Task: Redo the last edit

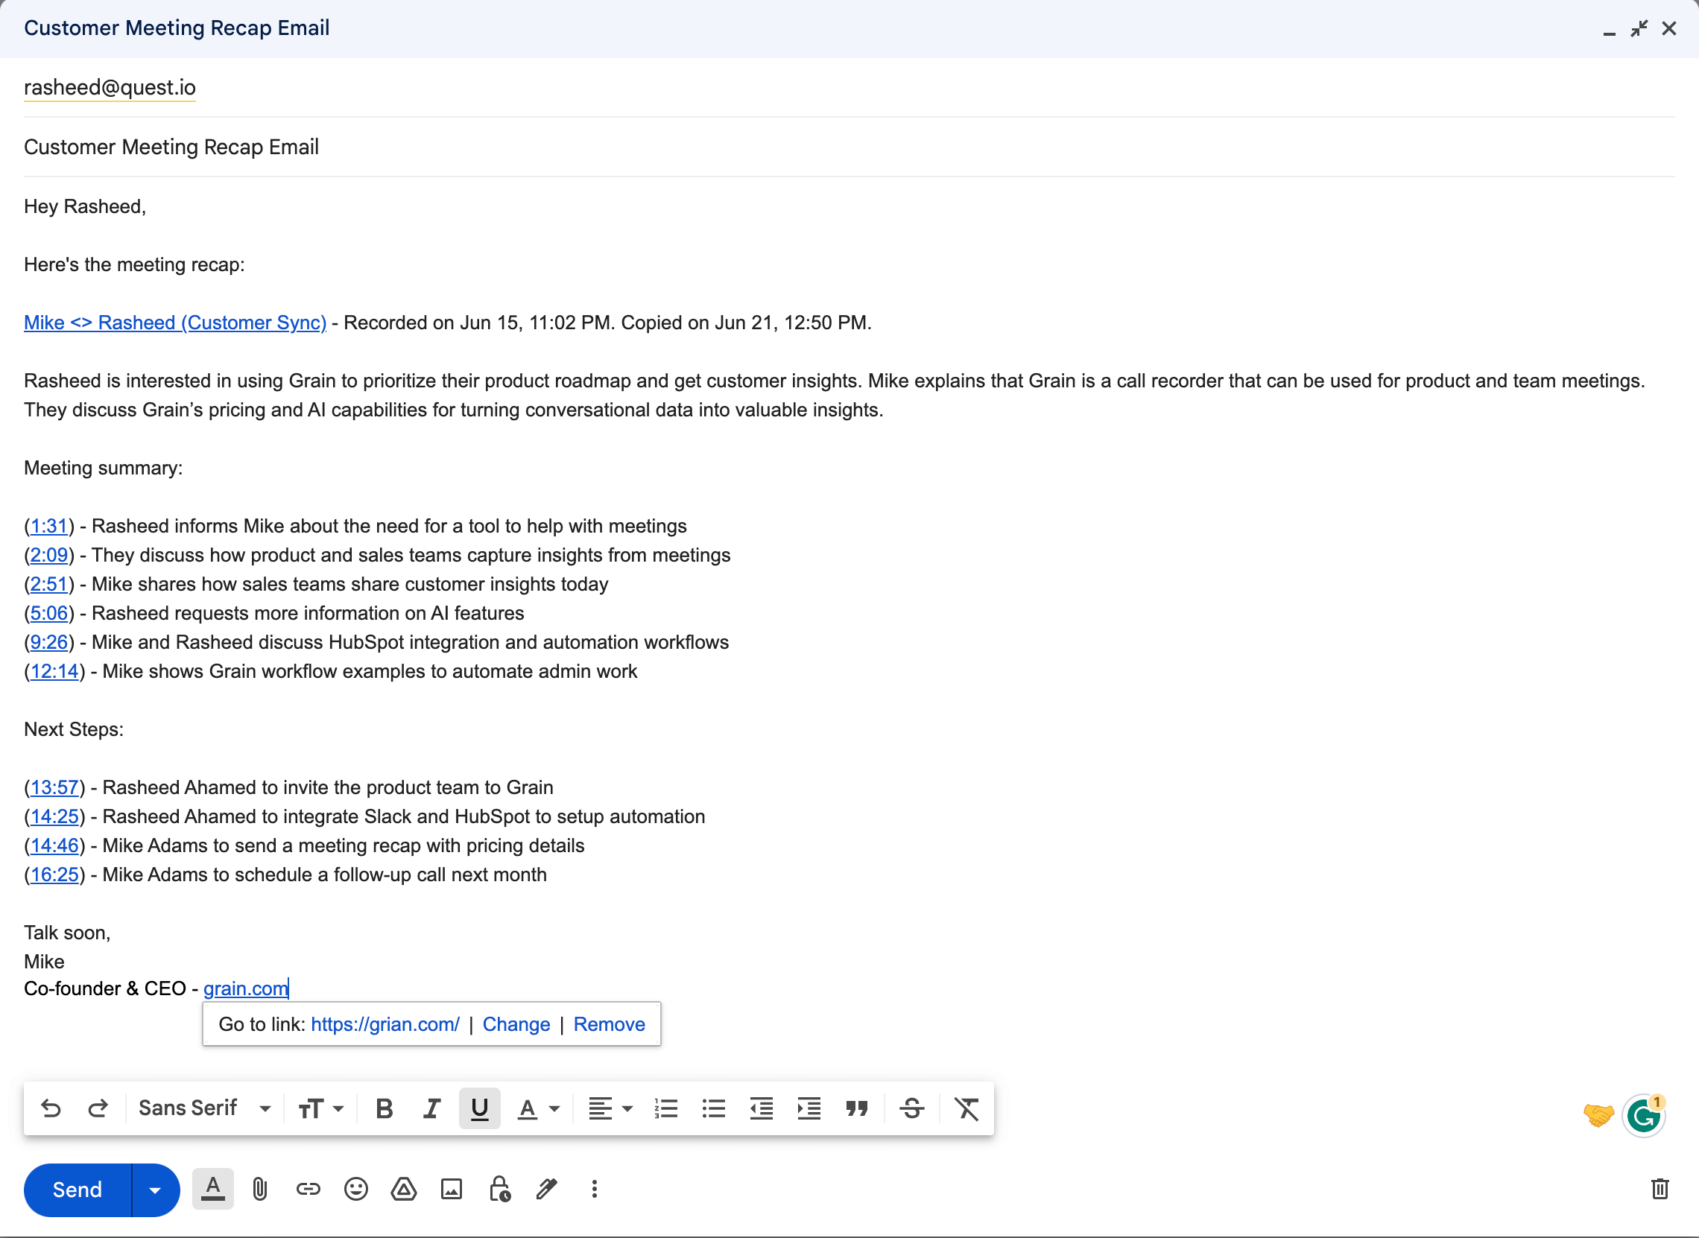Action: [98, 1108]
